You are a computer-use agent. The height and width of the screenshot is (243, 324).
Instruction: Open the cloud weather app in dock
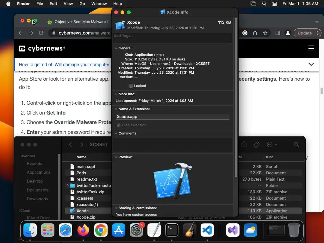251,230
